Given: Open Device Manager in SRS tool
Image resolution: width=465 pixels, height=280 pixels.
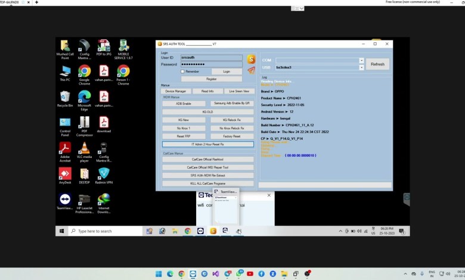Looking at the screenshot, I should pos(175,91).
